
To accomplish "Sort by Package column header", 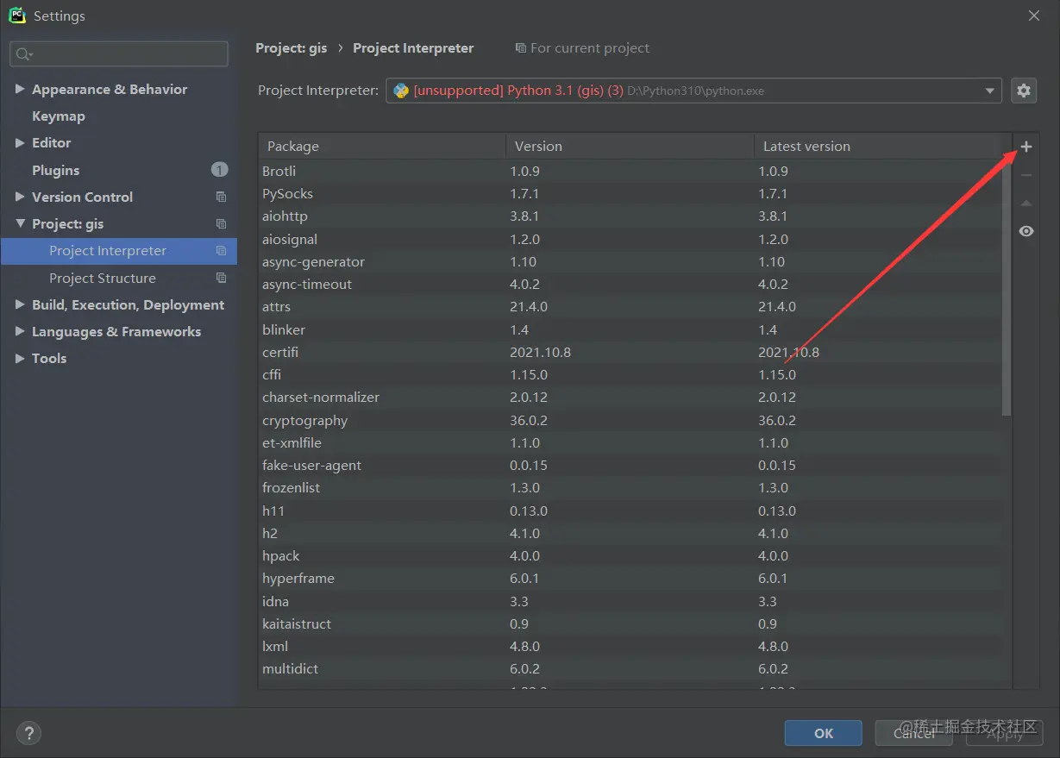I will 382,146.
